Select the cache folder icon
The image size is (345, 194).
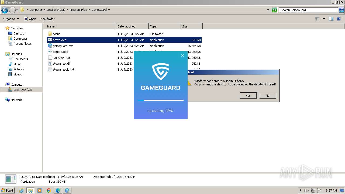(x=50, y=34)
